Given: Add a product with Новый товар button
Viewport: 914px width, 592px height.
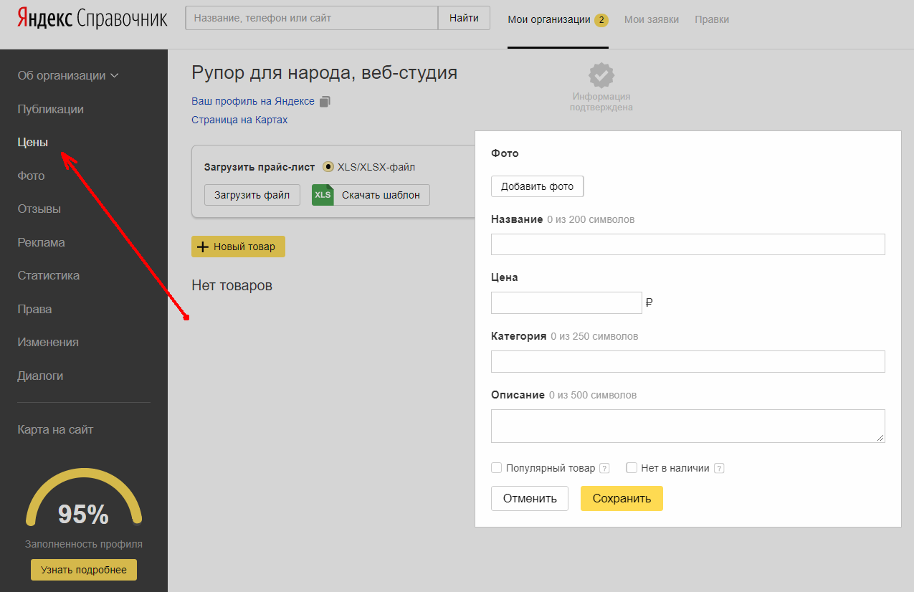Looking at the screenshot, I should (x=238, y=247).
